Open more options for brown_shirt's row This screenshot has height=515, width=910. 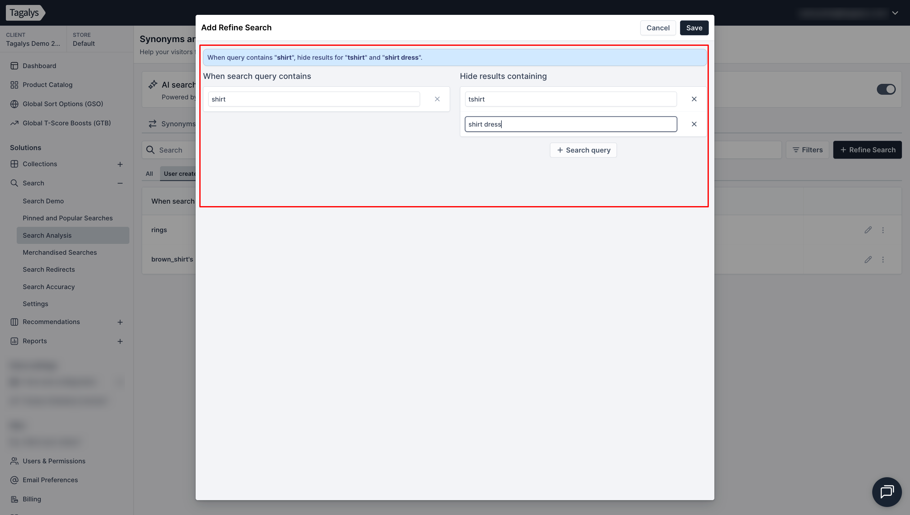[883, 260]
